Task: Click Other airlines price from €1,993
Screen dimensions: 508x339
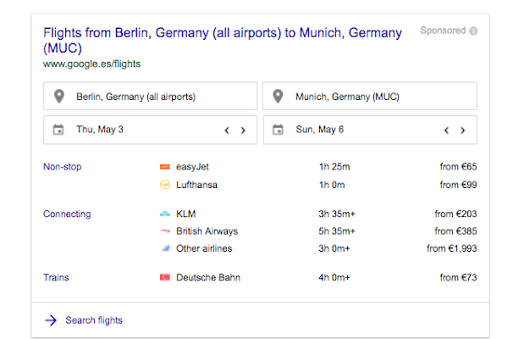Action: [x=452, y=249]
